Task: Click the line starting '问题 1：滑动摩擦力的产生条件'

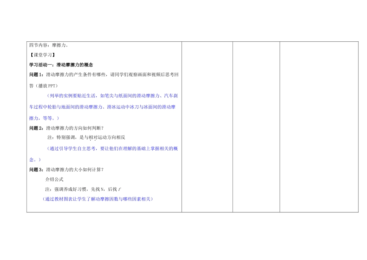Action: pos(104,75)
